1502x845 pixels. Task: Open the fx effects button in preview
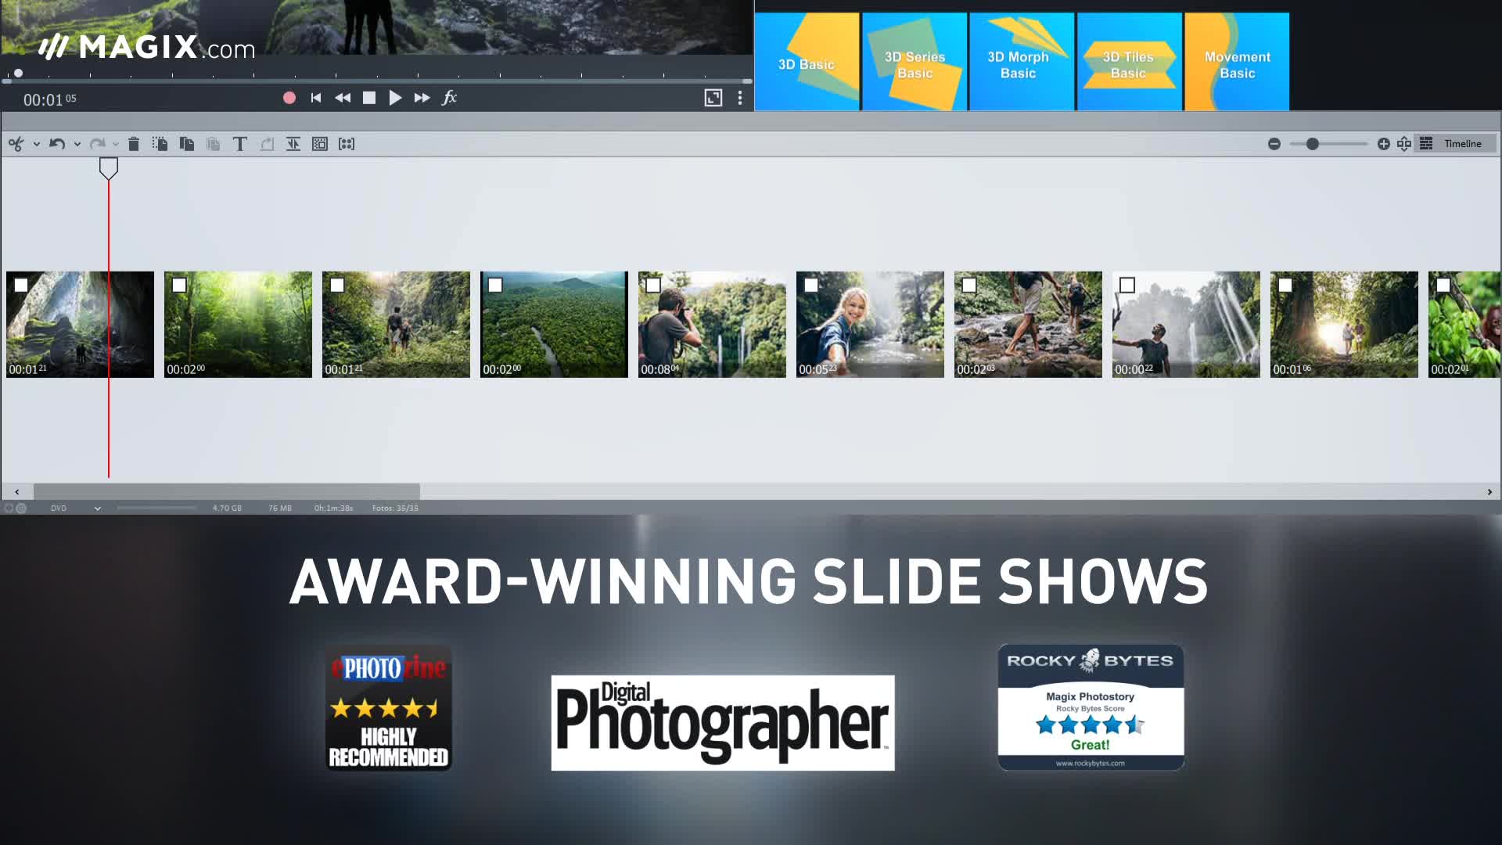[450, 98]
